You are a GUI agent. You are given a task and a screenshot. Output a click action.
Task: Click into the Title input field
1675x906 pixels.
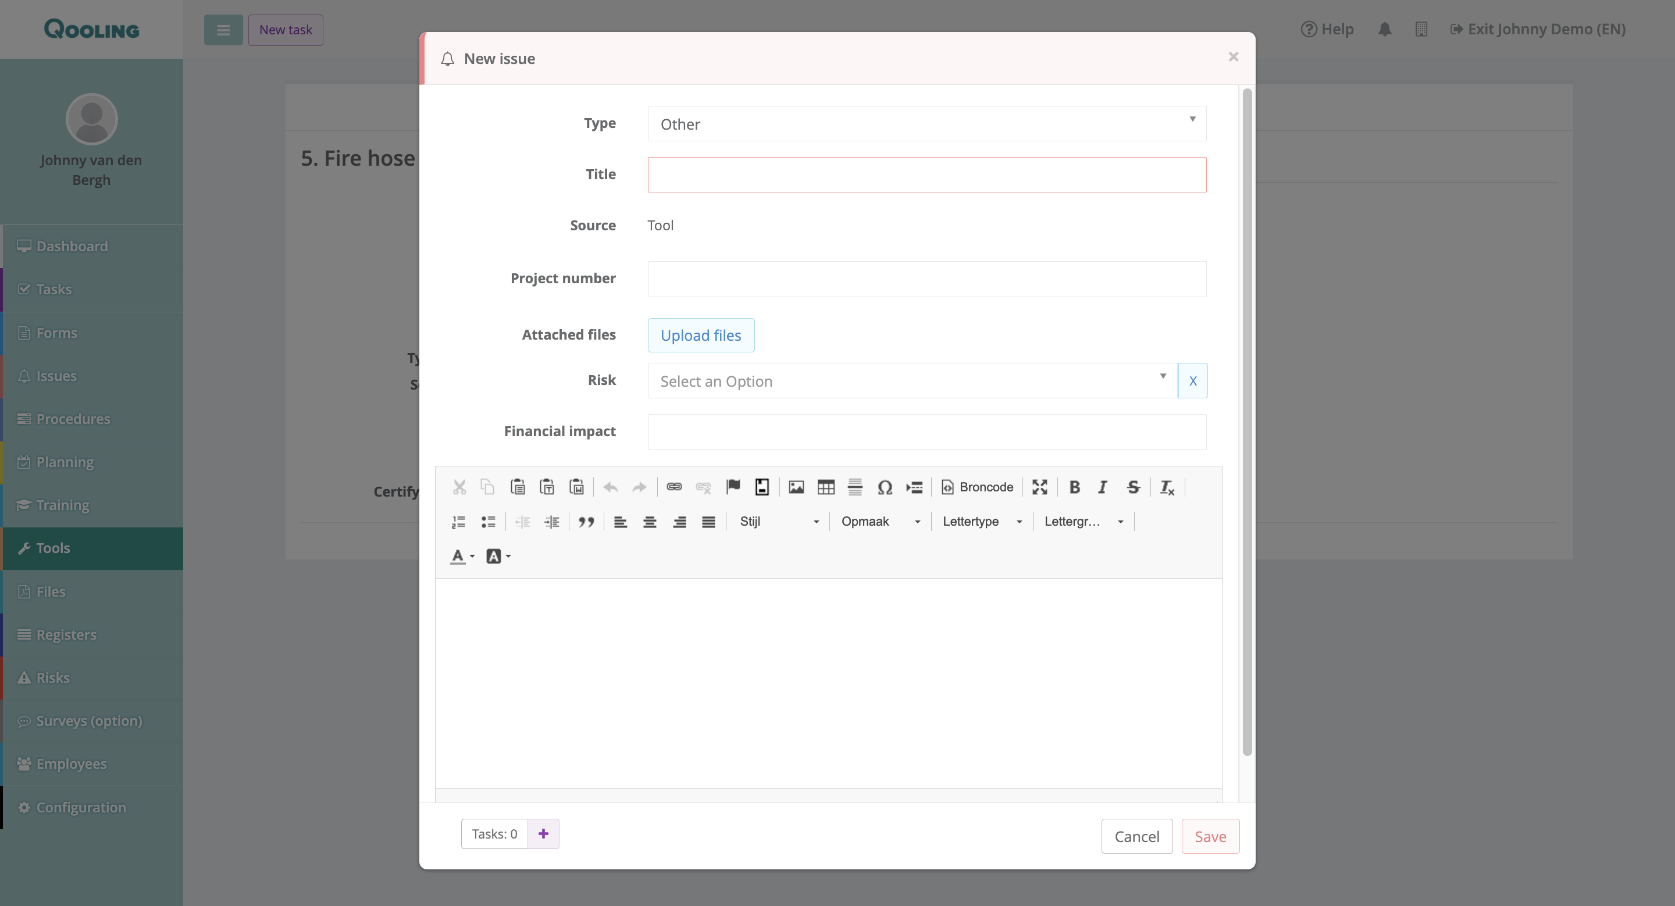click(926, 175)
